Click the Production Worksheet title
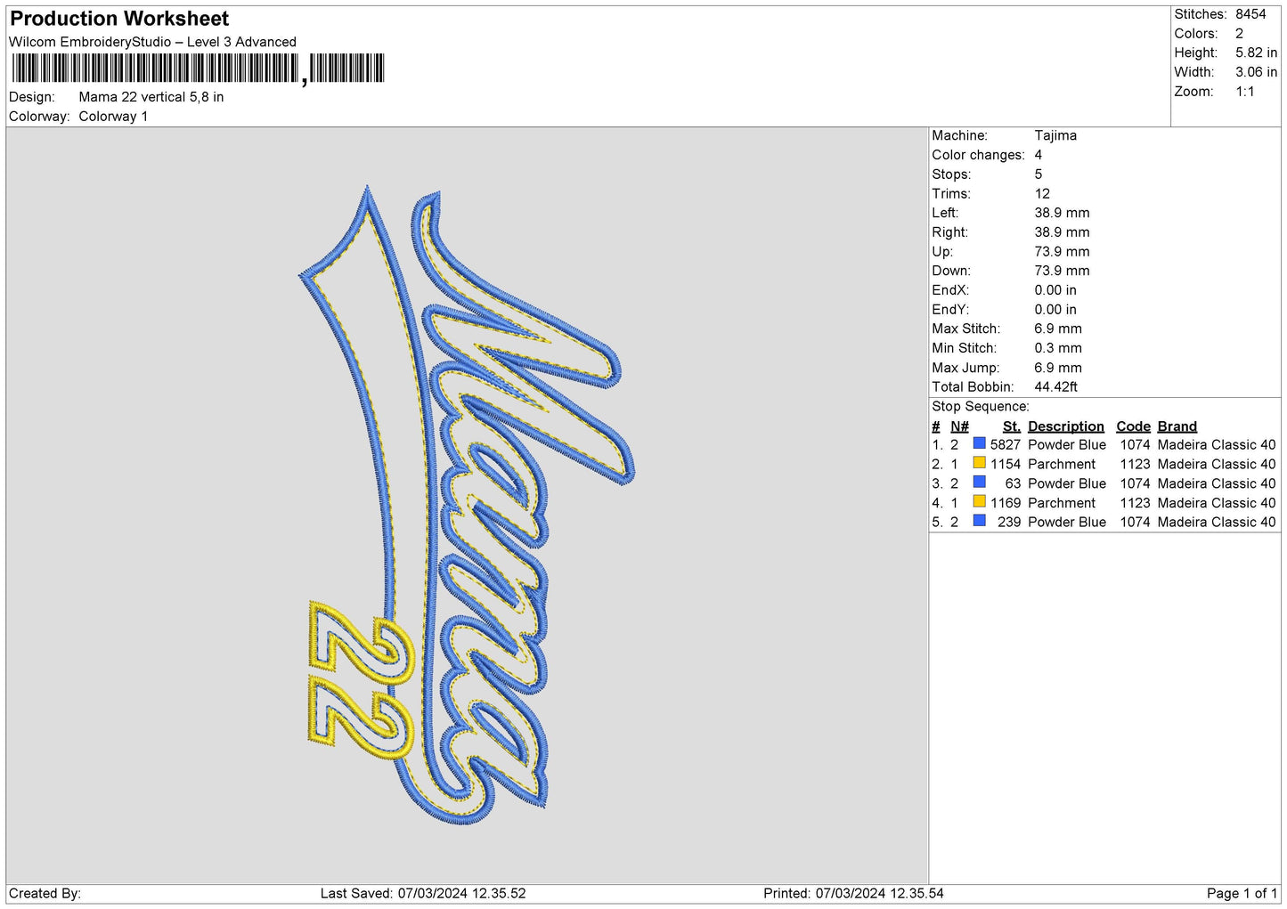The height and width of the screenshot is (909, 1287). 119,19
